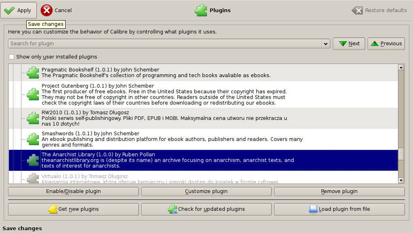
Task: Click the greyed Virtualo plugin puzzle icon
Action: pos(33,178)
